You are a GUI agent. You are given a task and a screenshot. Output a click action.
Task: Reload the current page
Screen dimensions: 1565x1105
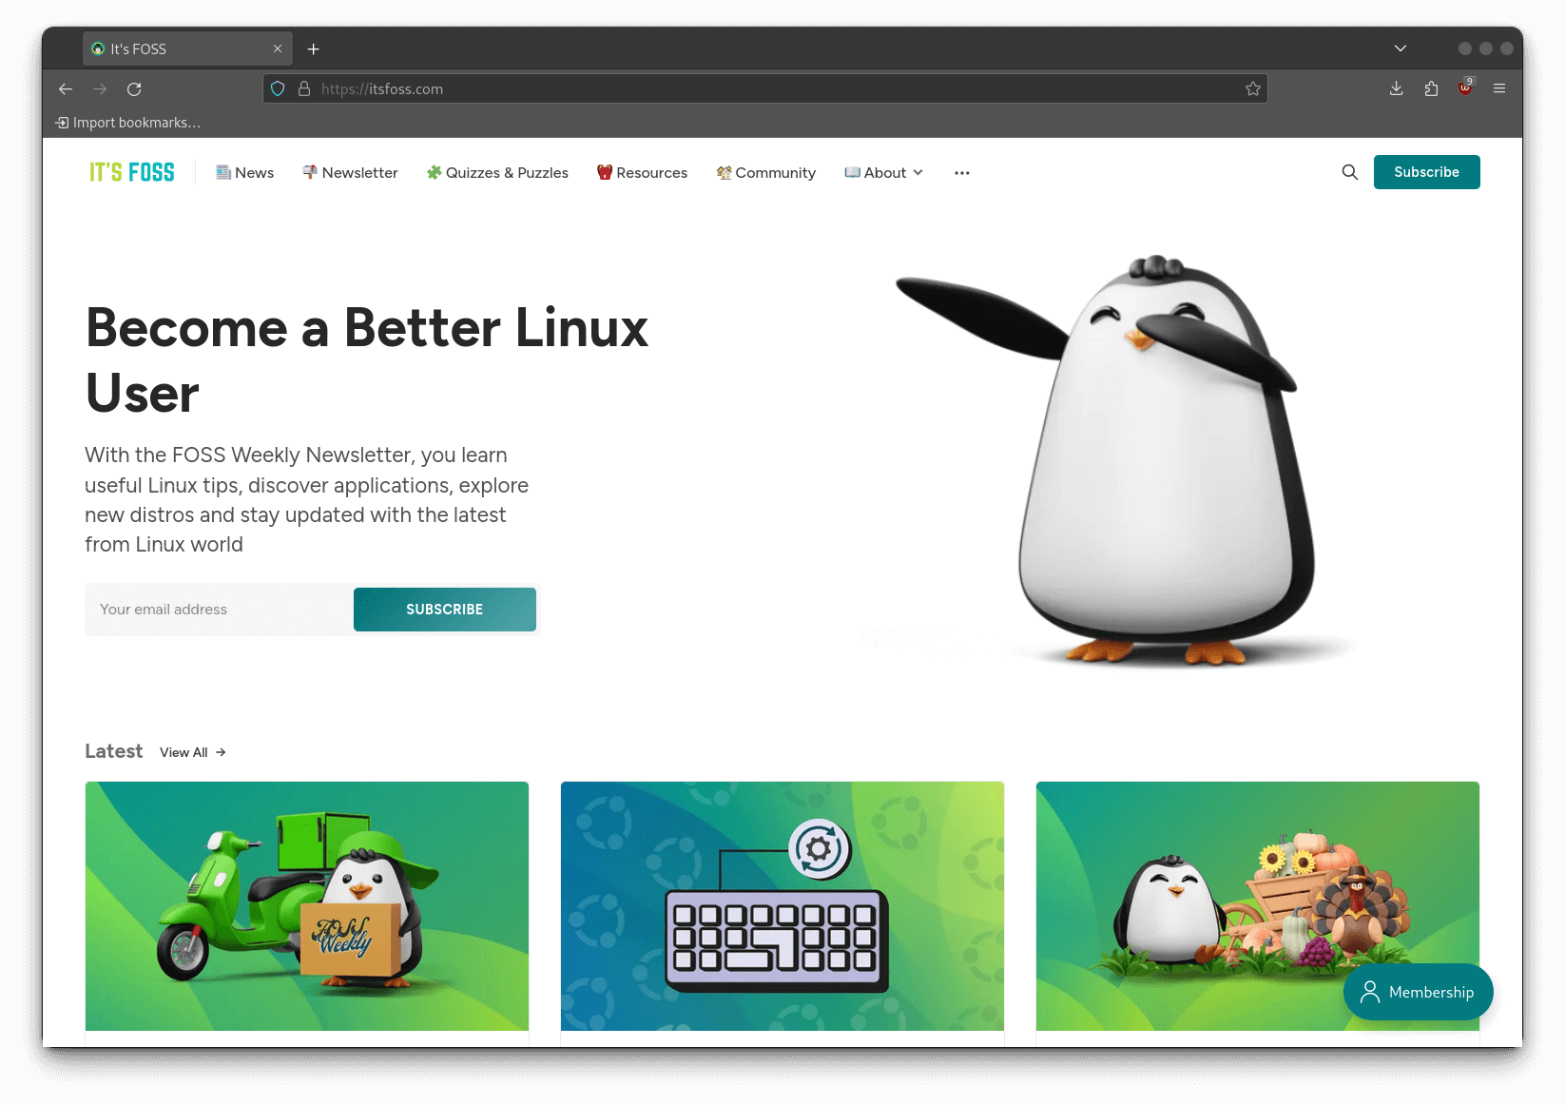pyautogui.click(x=134, y=88)
